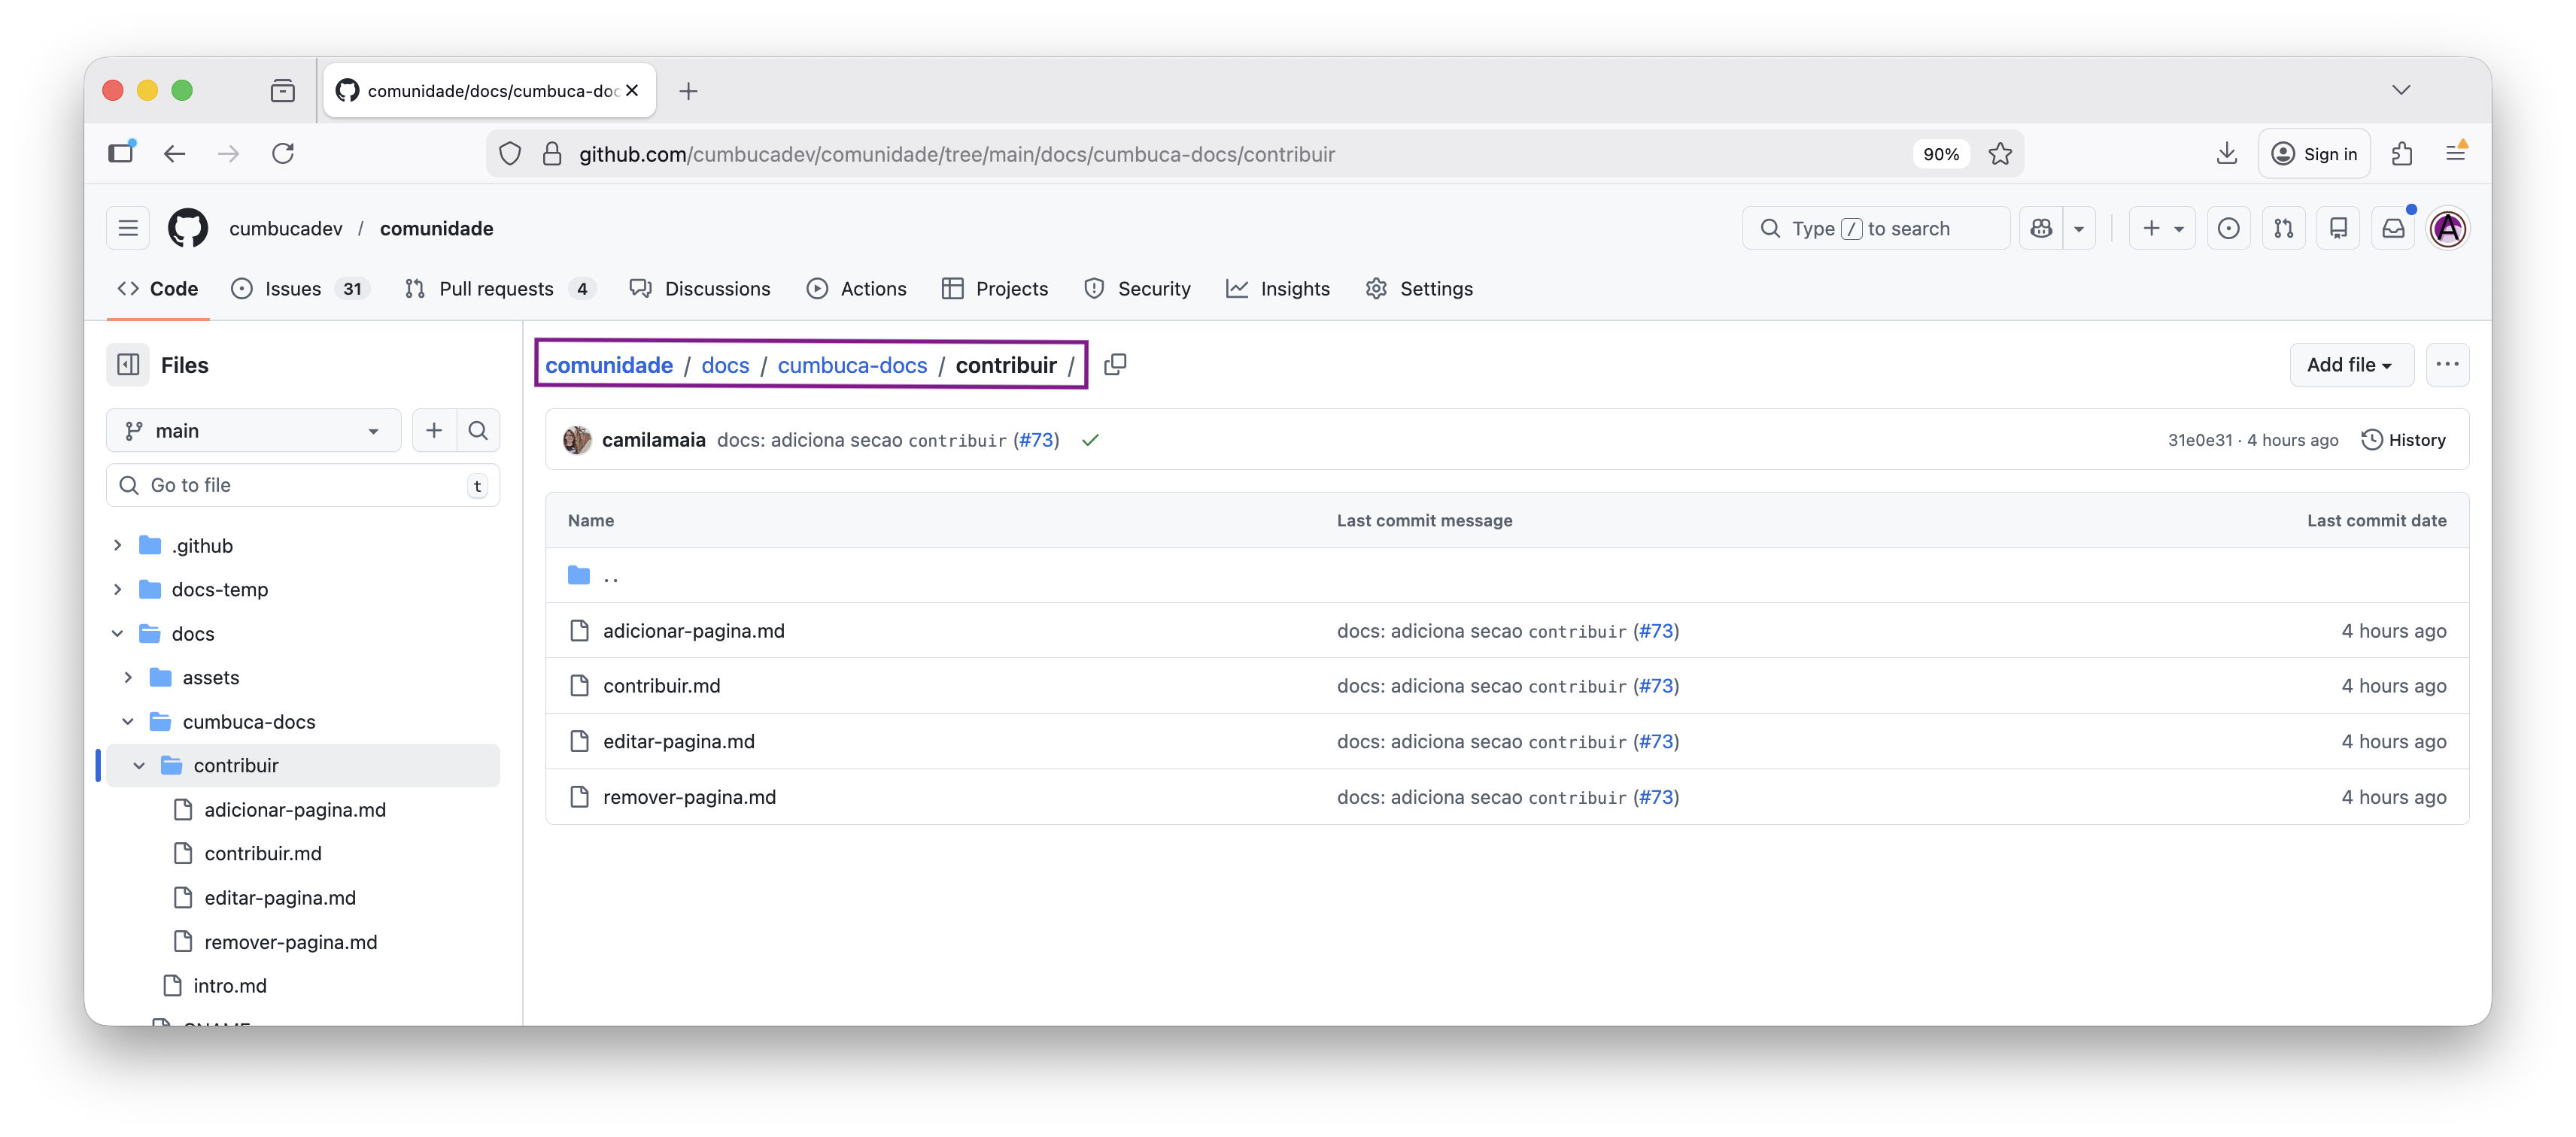Open the issues icon in header
This screenshot has width=2576, height=1137.
click(x=2229, y=229)
